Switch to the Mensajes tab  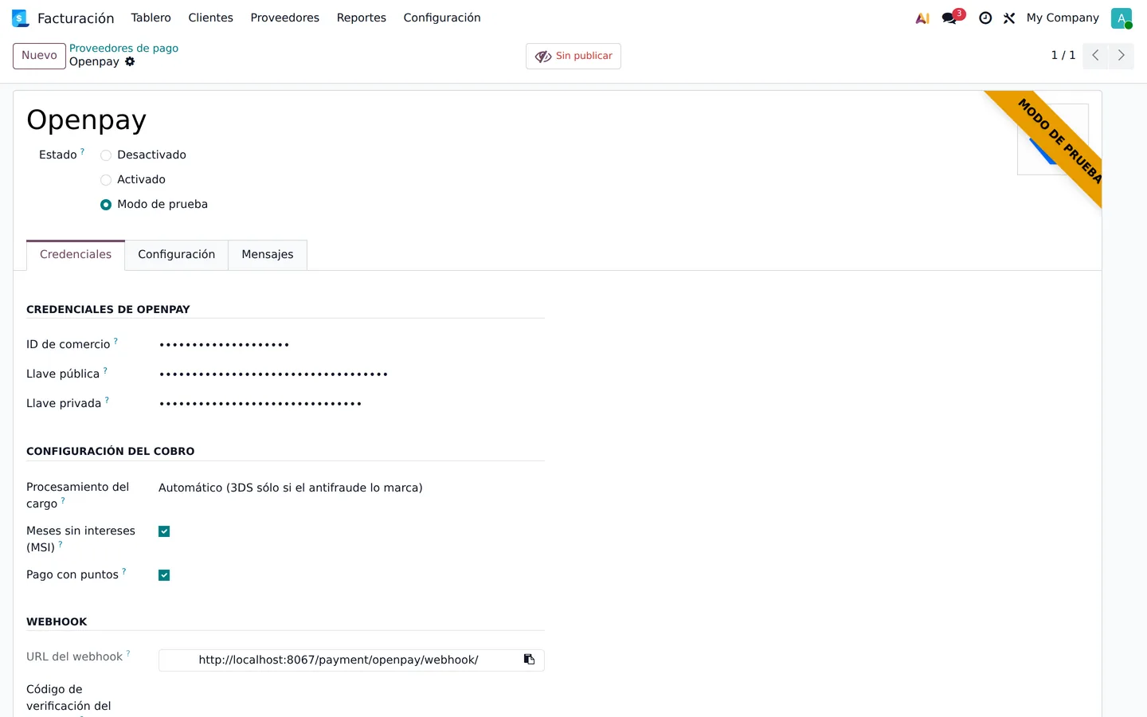tap(268, 255)
